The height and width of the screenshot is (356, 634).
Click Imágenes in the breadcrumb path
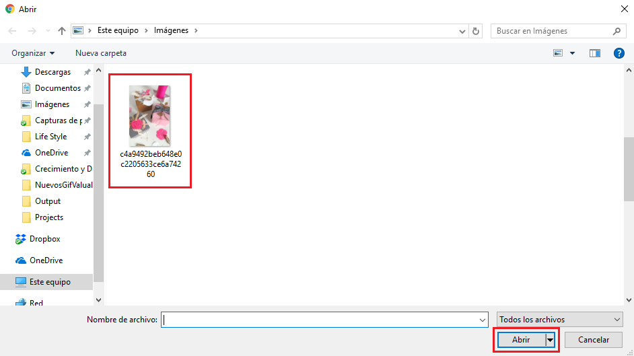click(x=172, y=31)
